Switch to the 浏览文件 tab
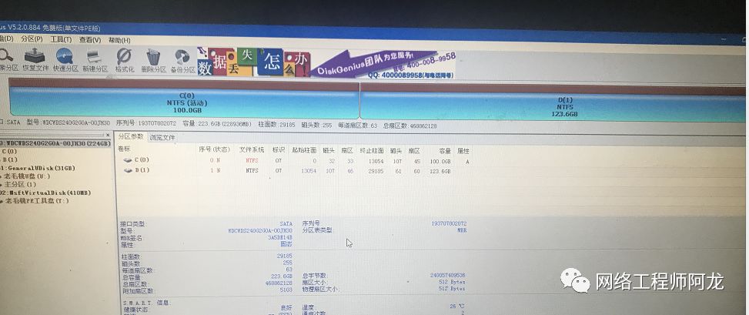This screenshot has width=749, height=315. [162, 137]
